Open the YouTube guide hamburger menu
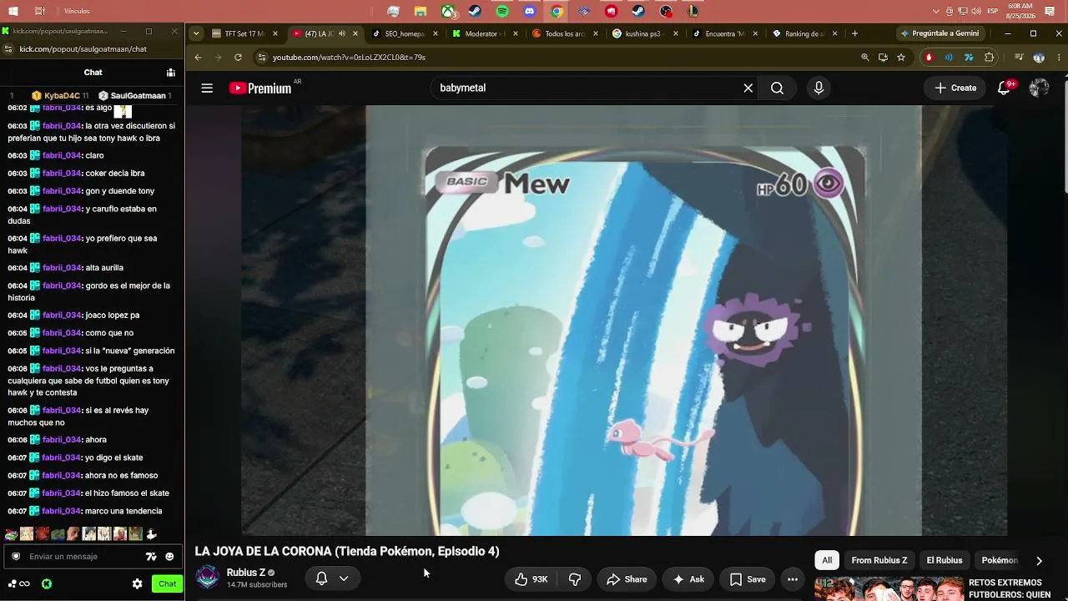 pos(207,88)
